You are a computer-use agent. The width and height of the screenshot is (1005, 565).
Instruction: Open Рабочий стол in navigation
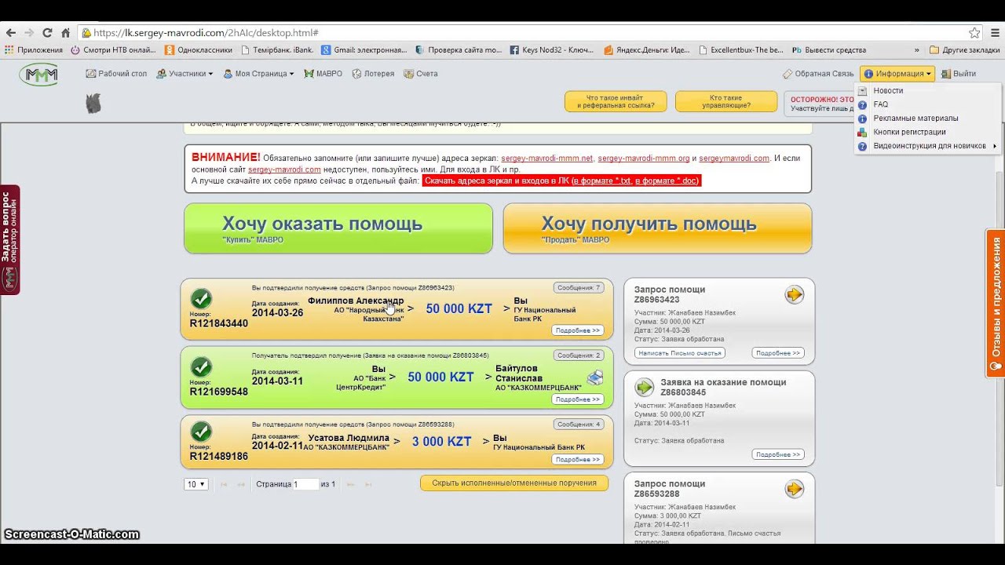116,74
